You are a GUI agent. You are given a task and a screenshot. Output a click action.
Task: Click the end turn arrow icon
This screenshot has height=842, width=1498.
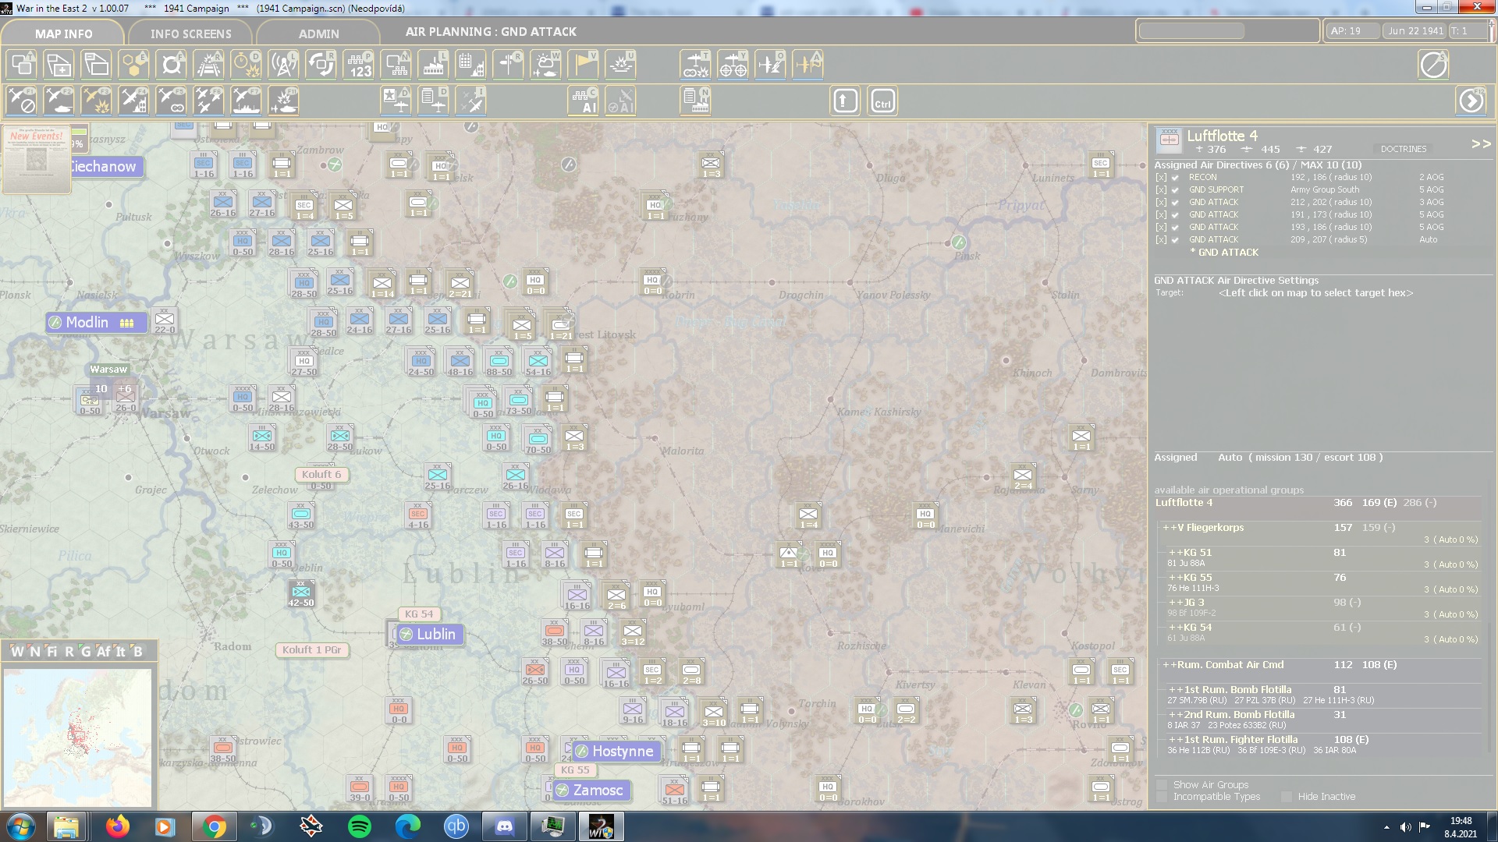click(x=1471, y=101)
